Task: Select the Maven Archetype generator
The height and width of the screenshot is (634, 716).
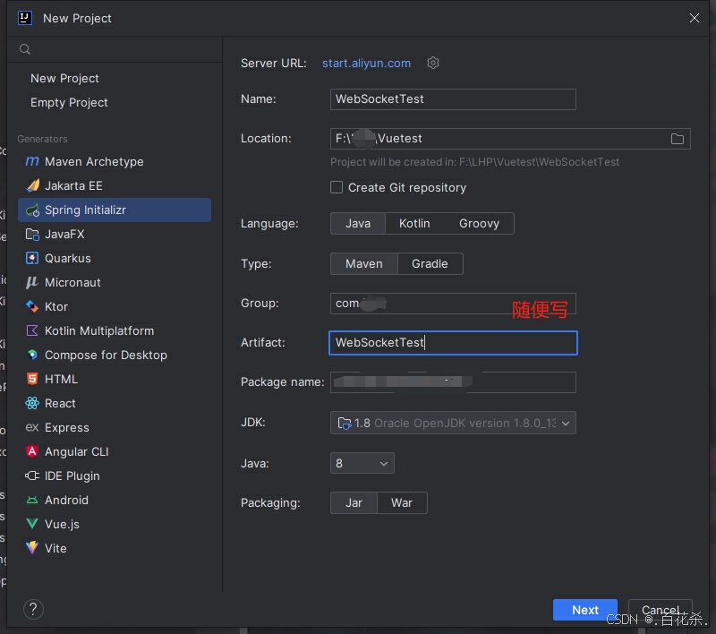Action: pyautogui.click(x=115, y=162)
